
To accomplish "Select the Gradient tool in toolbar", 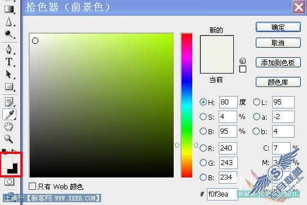I will (x=9, y=9).
